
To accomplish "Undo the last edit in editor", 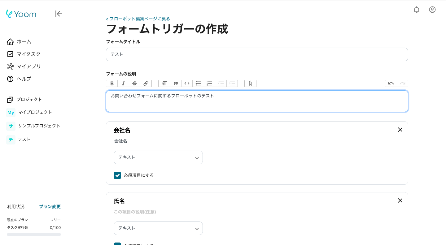I will (x=391, y=84).
